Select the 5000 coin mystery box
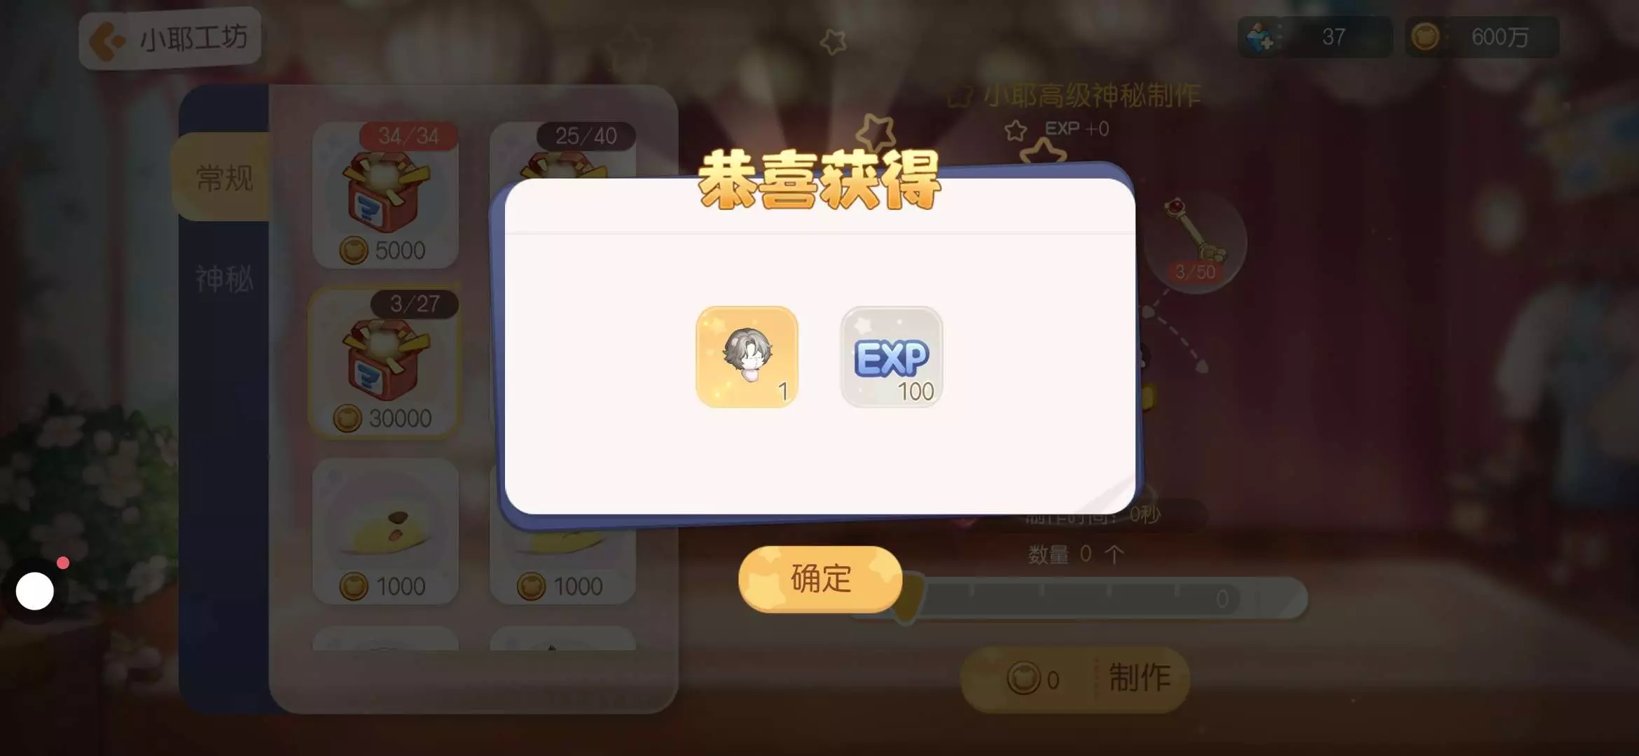 tap(385, 195)
